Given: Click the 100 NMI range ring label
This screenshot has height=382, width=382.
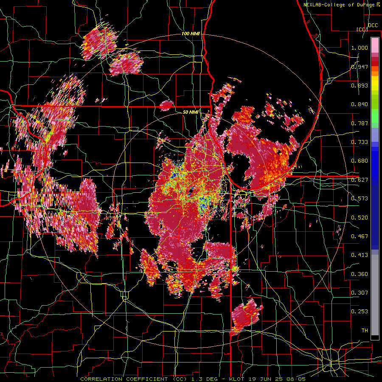Looking at the screenshot, I should (x=191, y=34).
